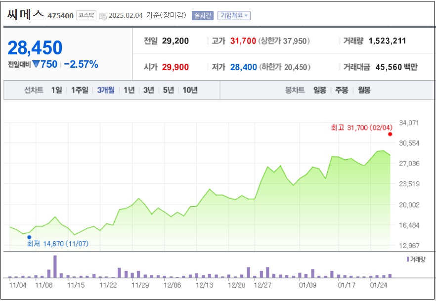Click the red 최고 high point marker
Viewport: 436px width, 301px height.
(x=390, y=134)
